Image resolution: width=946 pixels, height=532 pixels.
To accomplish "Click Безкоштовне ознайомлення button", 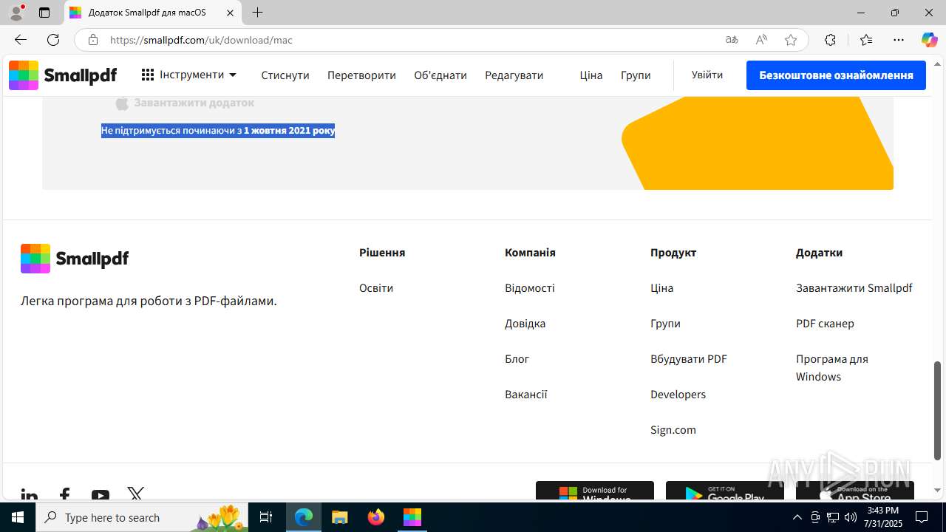I will click(x=836, y=75).
